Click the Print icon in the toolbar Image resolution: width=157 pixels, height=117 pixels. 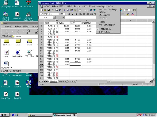tap(53, 10)
